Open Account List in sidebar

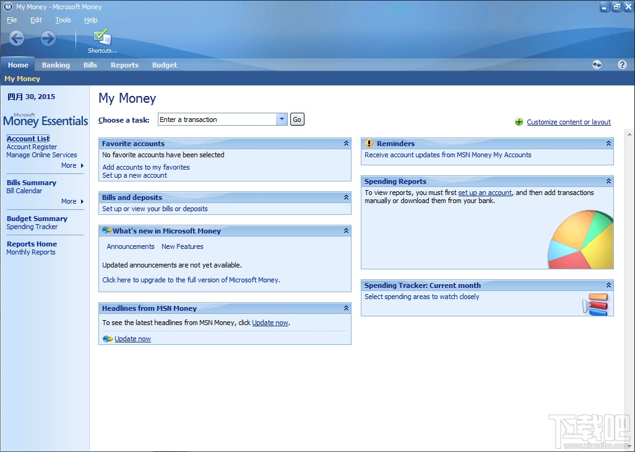click(x=28, y=139)
